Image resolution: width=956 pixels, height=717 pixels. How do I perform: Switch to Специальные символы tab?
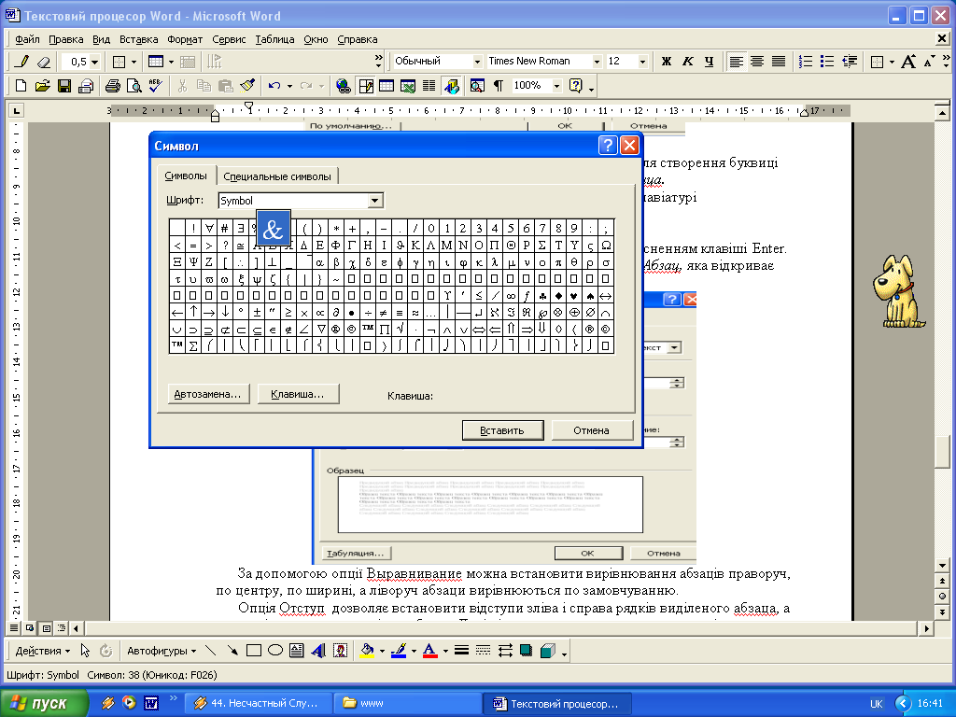coord(276,176)
